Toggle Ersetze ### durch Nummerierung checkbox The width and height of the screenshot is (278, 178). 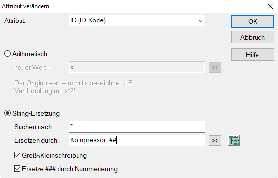tap(17, 168)
